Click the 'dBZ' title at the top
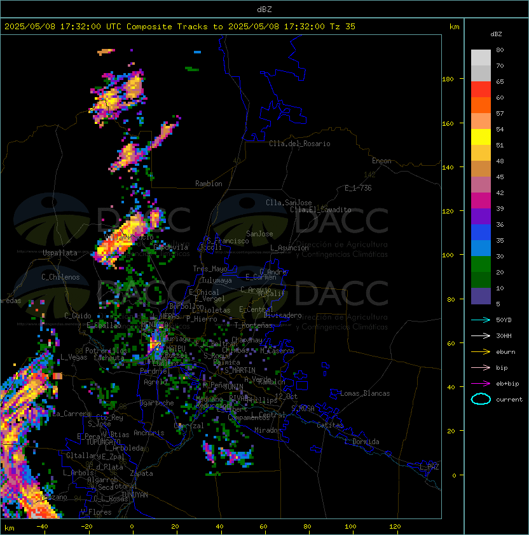The height and width of the screenshot is (535, 529). pos(264,10)
